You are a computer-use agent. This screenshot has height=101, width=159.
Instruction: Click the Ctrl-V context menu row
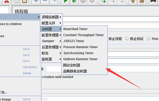(x=20, y=61)
